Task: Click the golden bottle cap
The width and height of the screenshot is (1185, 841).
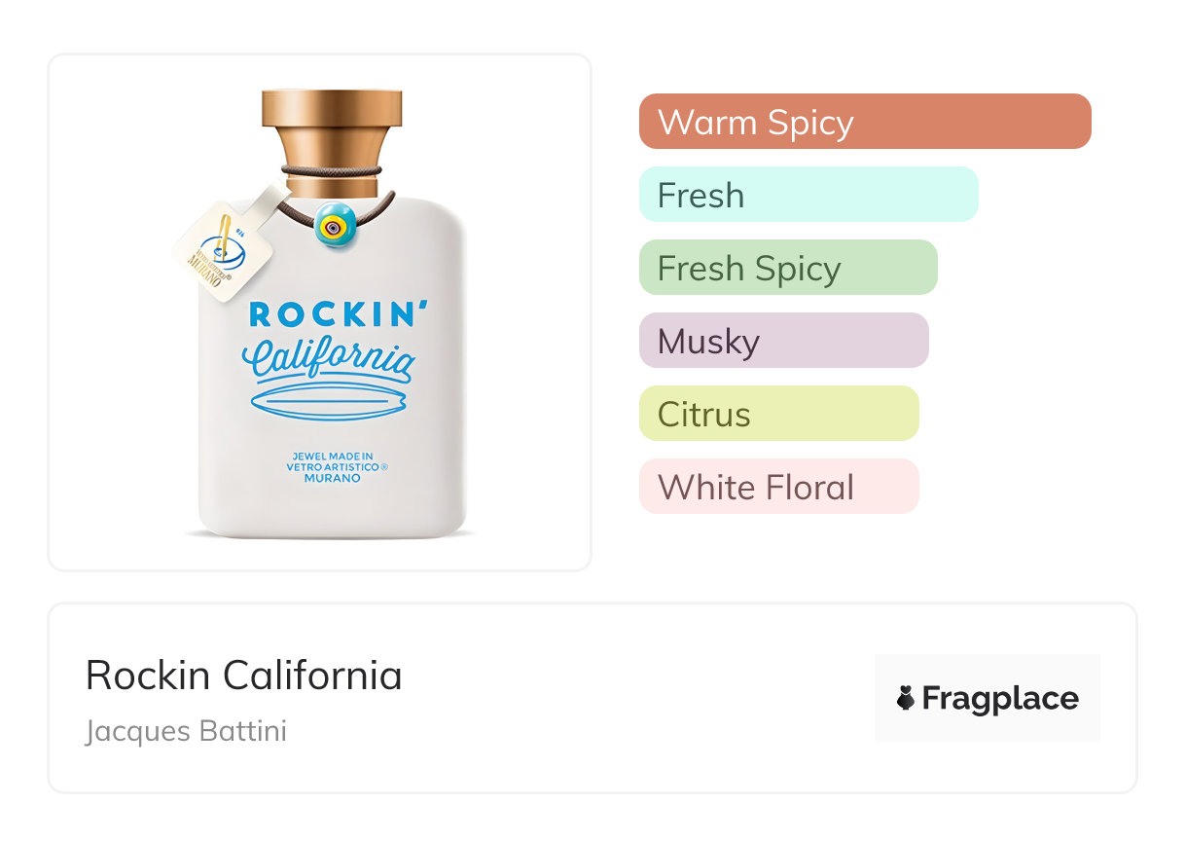Action: click(332, 128)
